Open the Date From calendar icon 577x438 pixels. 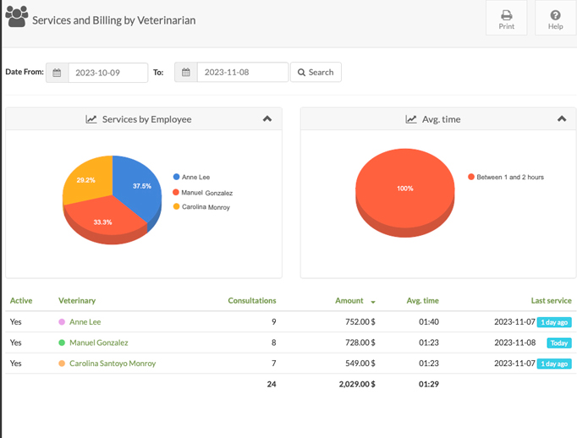(x=57, y=73)
